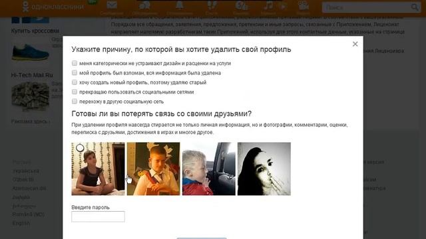Check 'мой профиль был взломан' reason
The height and width of the screenshot is (239, 426).
click(75, 72)
